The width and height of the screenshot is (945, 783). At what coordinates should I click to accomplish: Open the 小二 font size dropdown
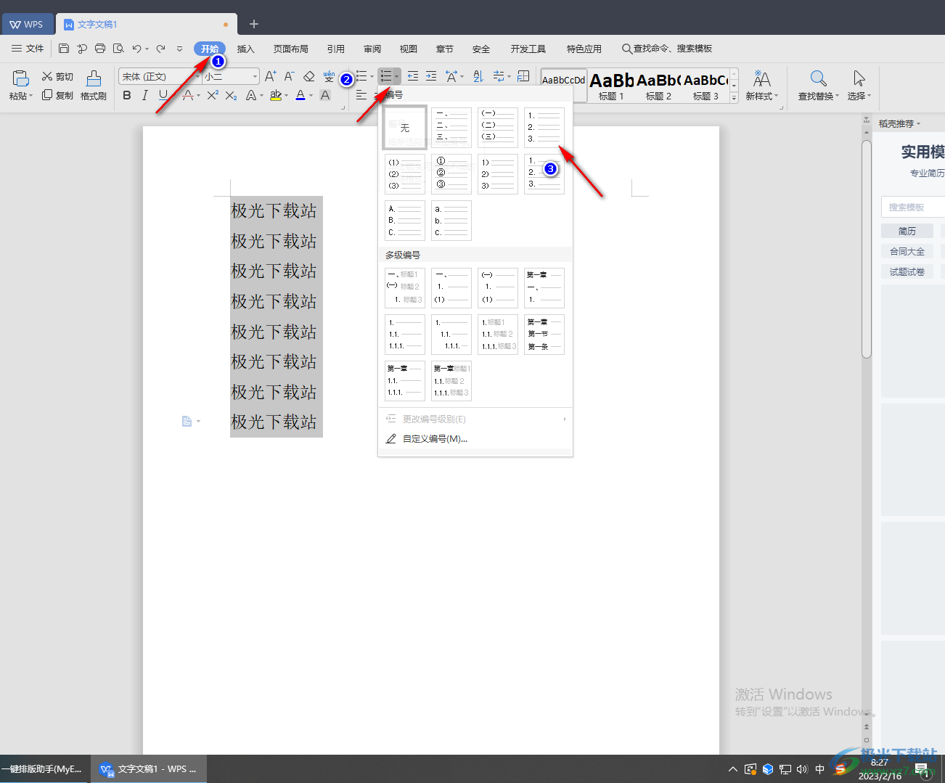click(255, 76)
